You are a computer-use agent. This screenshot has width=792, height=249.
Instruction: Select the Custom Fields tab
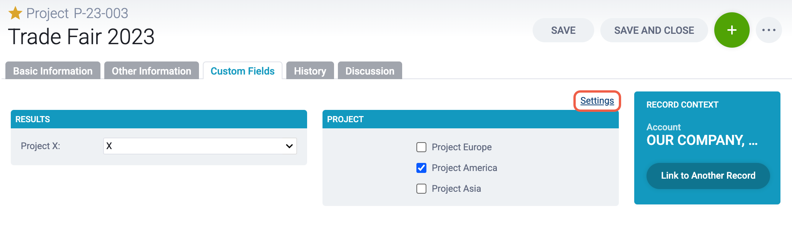tap(242, 71)
